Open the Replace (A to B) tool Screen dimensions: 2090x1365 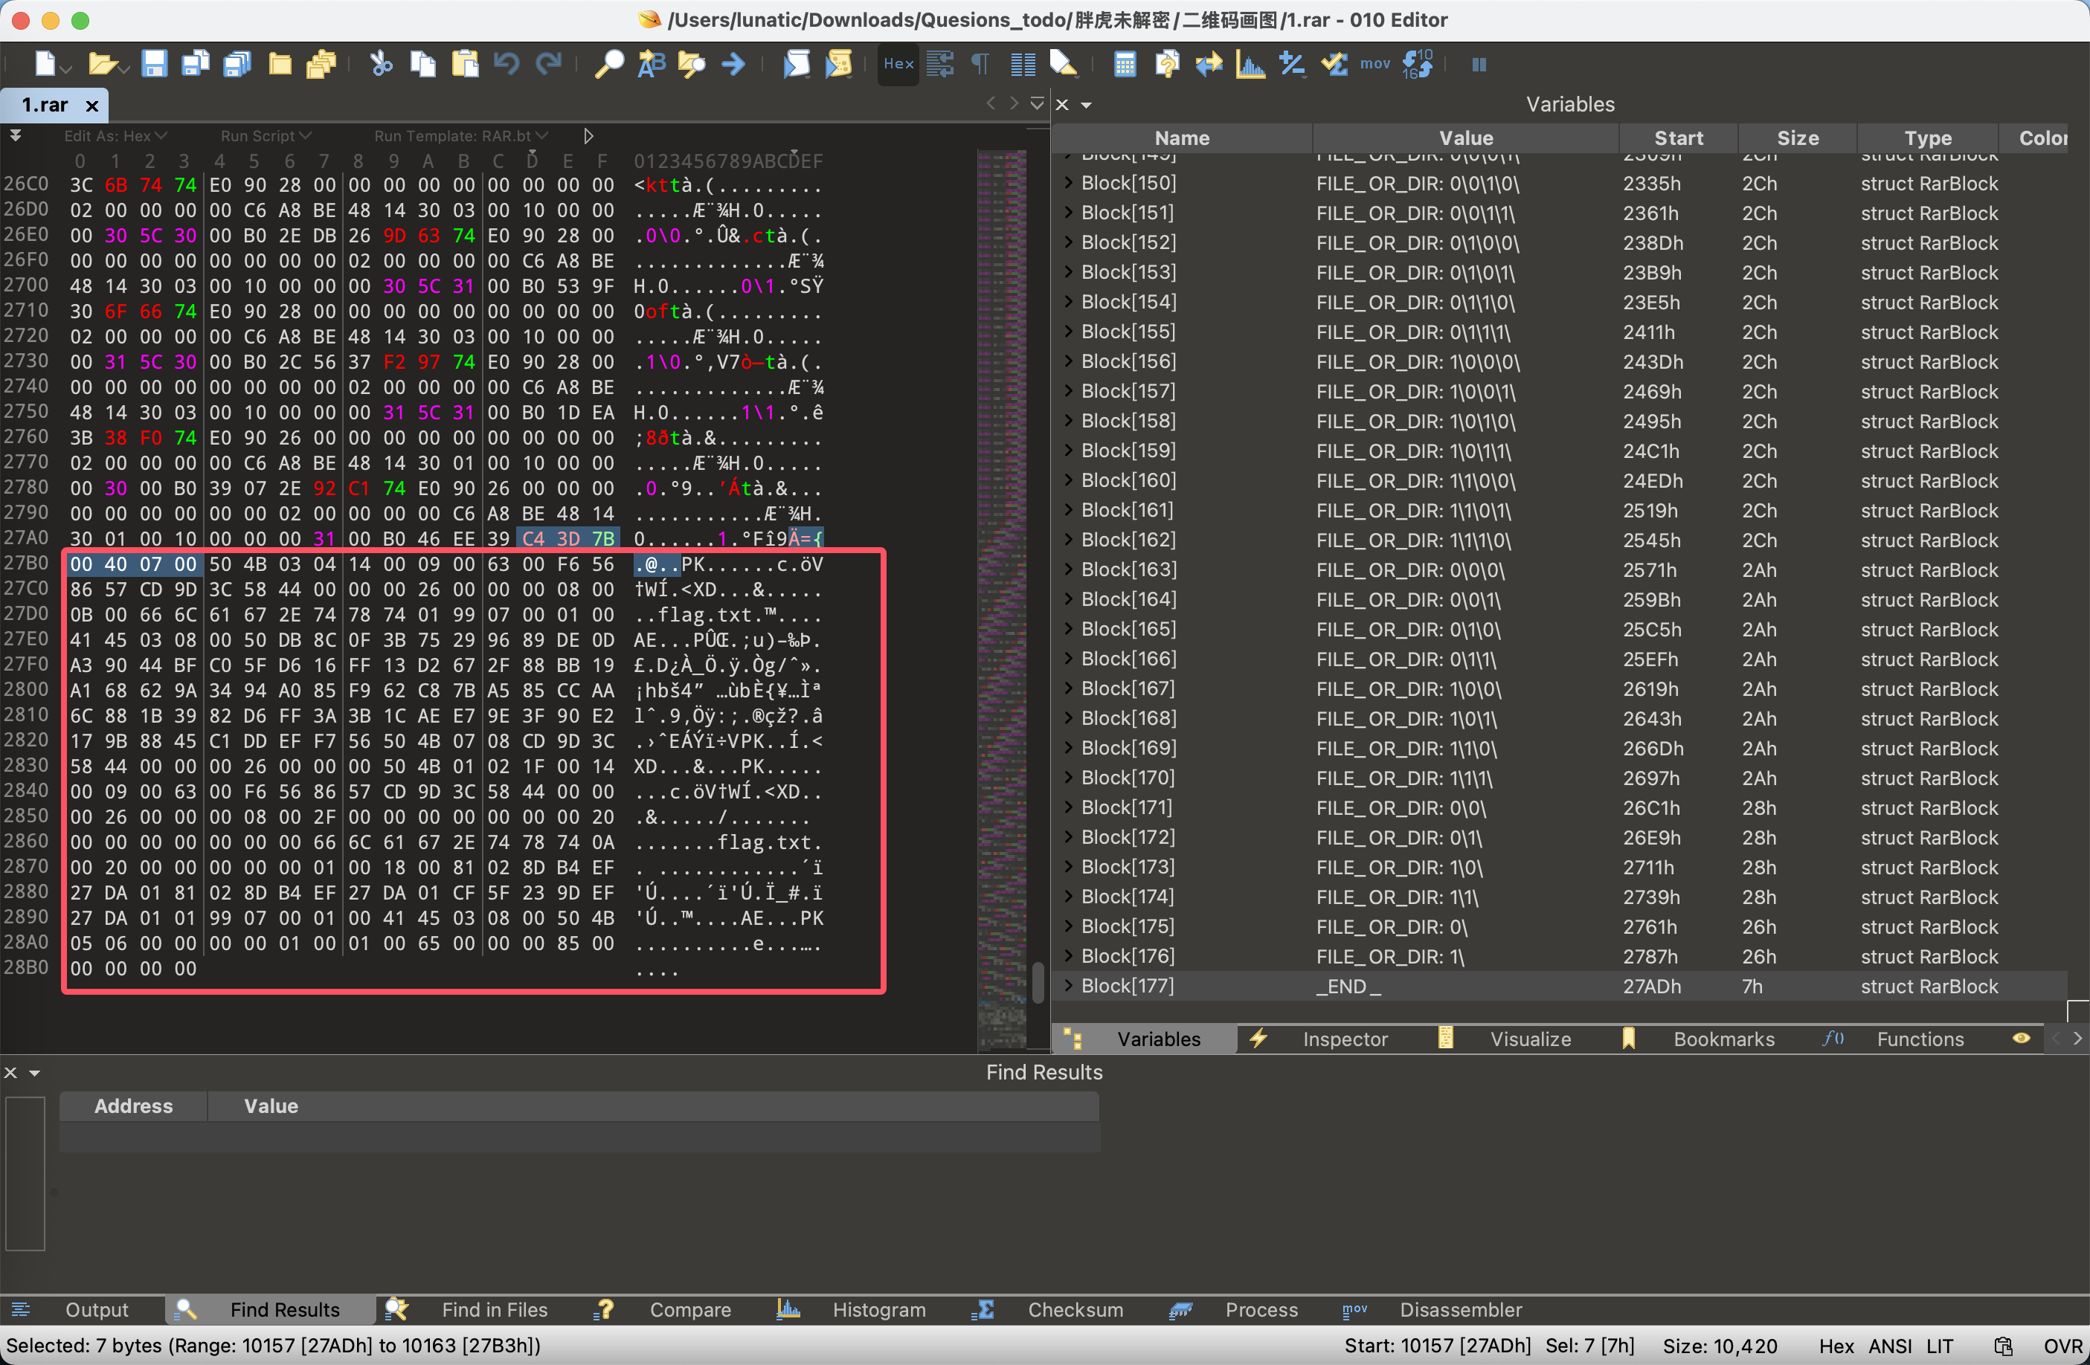pyautogui.click(x=652, y=64)
